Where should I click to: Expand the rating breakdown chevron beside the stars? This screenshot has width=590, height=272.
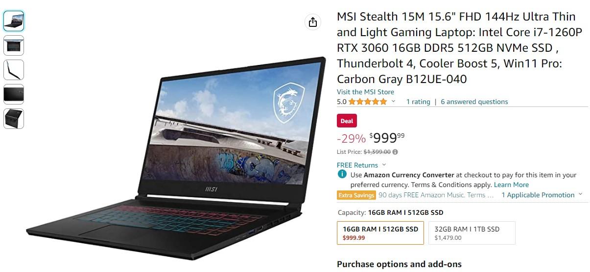pyautogui.click(x=393, y=102)
